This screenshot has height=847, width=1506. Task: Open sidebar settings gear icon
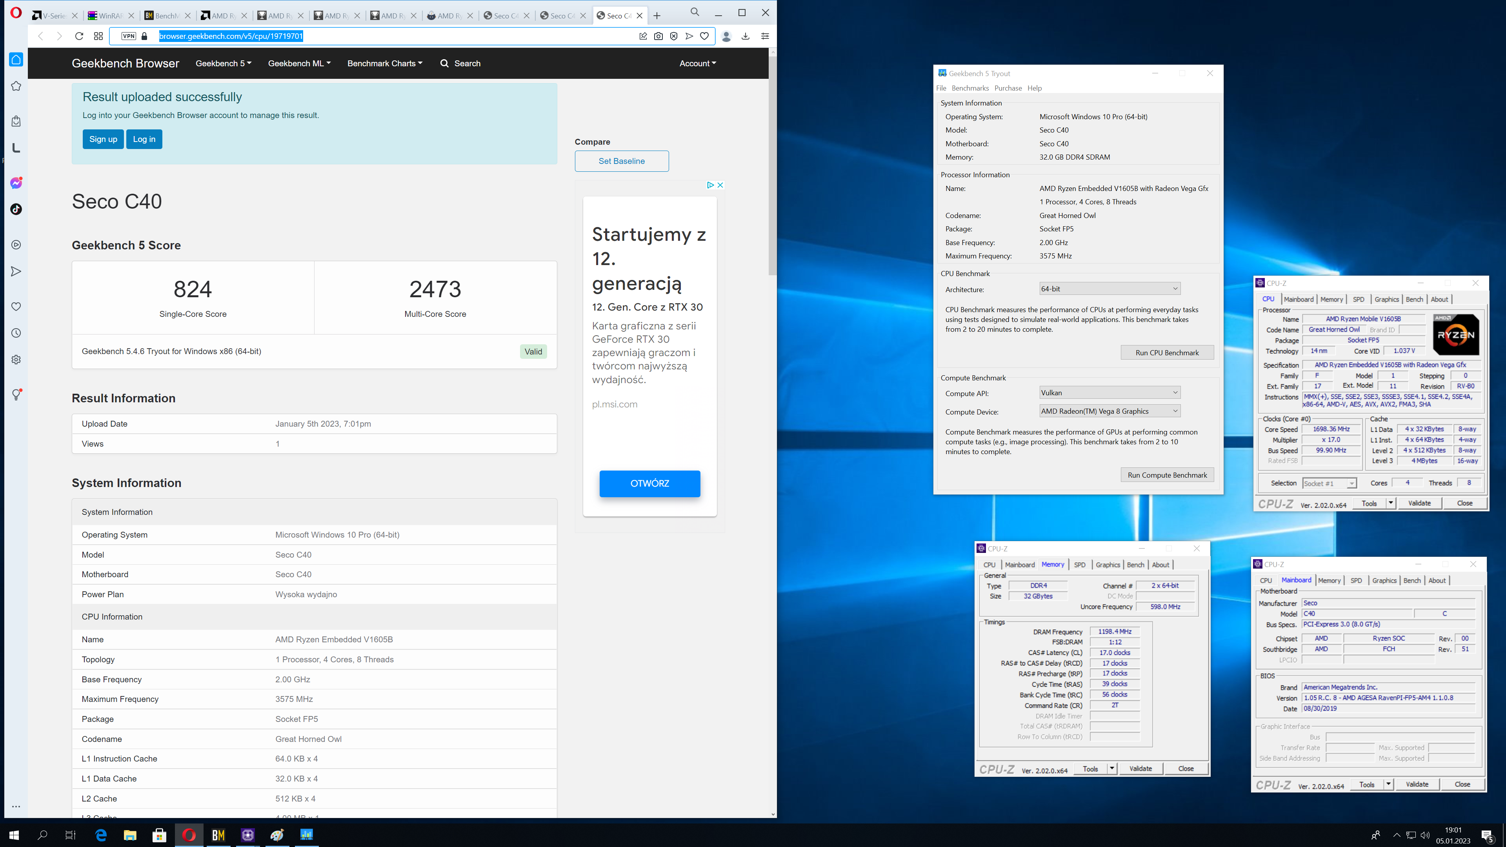pos(16,360)
